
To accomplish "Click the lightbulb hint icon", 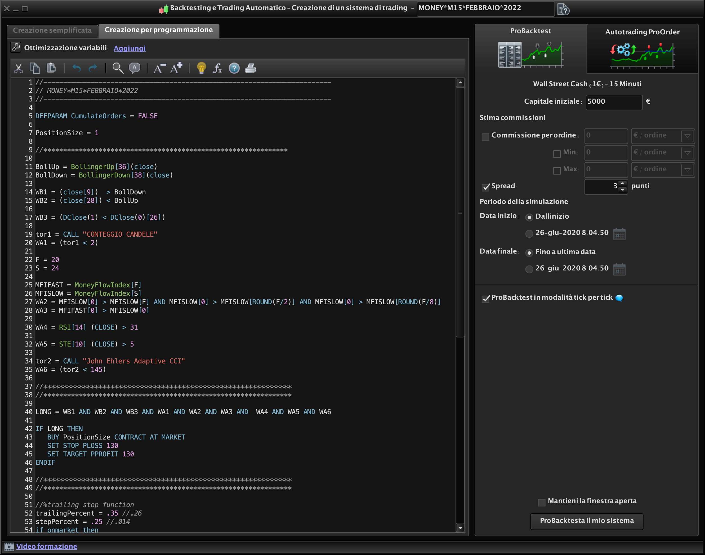I will [201, 68].
